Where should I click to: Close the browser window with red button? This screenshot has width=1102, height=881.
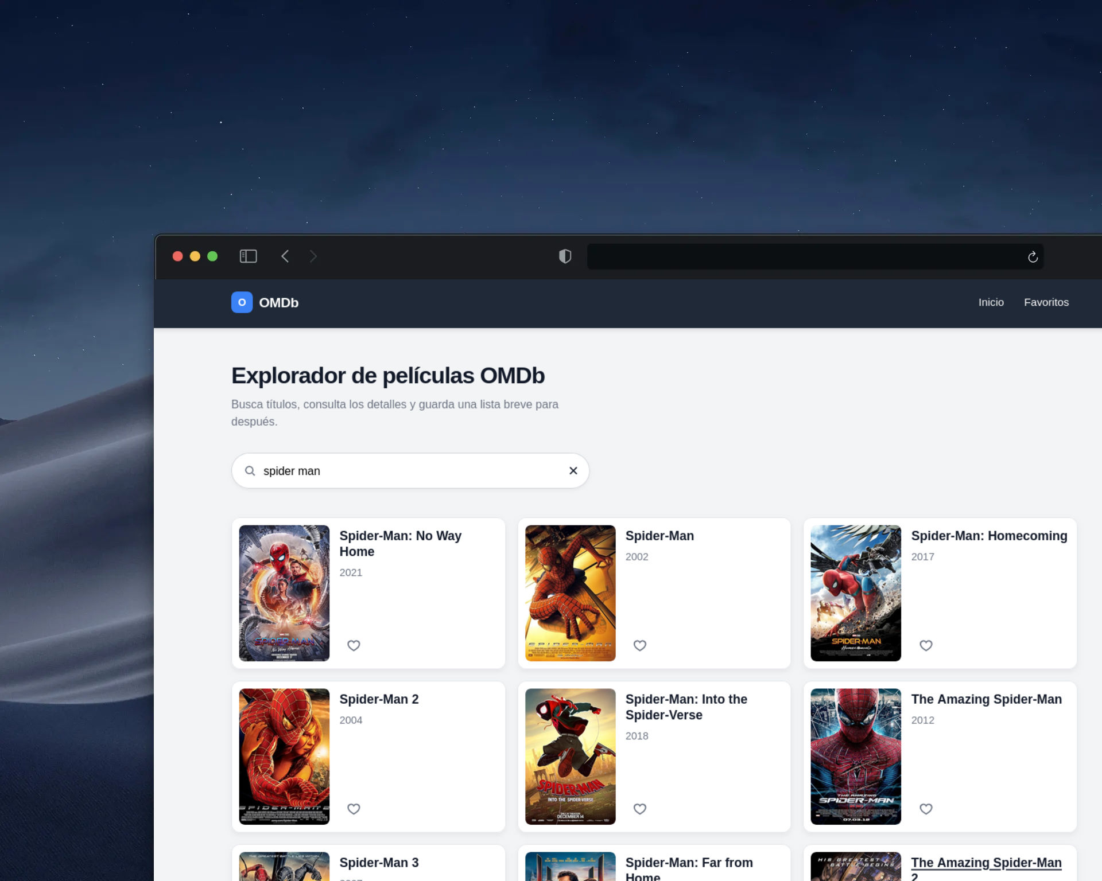pos(178,256)
